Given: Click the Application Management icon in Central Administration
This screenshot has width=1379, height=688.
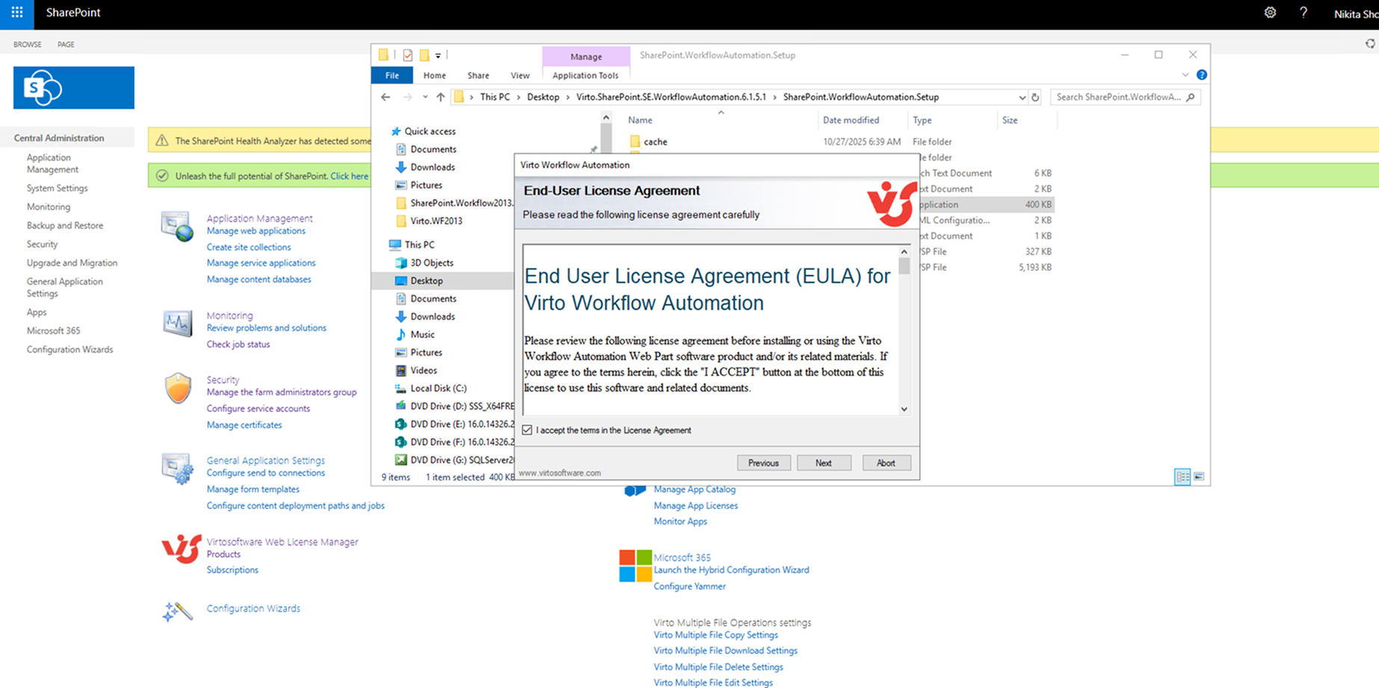Looking at the screenshot, I should pyautogui.click(x=176, y=226).
